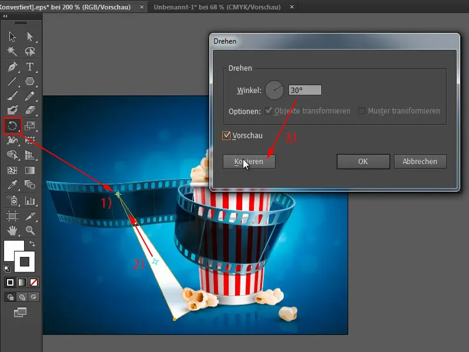This screenshot has width=469, height=352.
Task: Click the Drehen dialog title bar
Action: pyautogui.click(x=334, y=41)
